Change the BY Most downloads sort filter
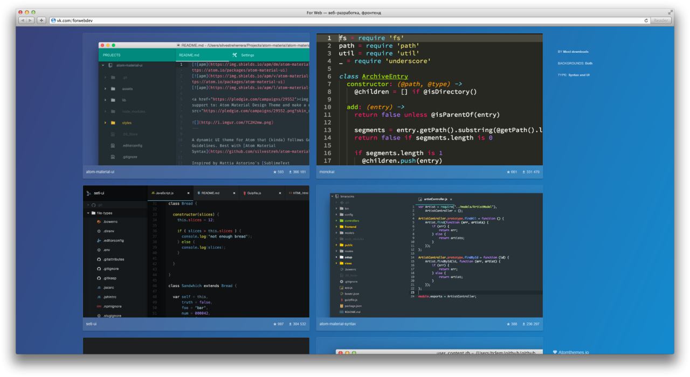The width and height of the screenshot is (690, 377). [x=574, y=52]
